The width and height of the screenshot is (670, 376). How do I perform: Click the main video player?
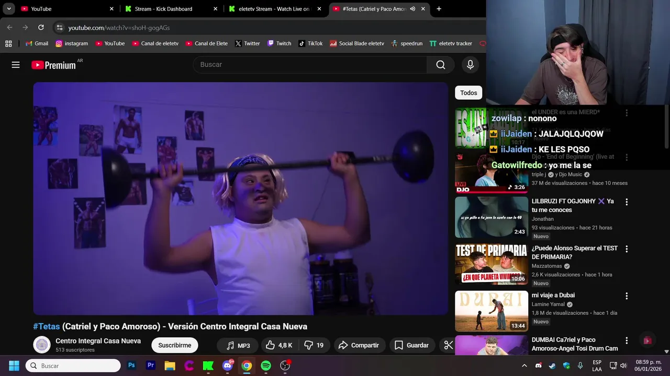[241, 198]
